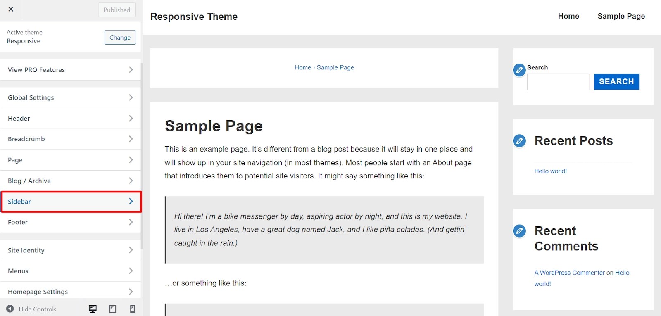Switch to tablet preview icon

click(x=112, y=309)
